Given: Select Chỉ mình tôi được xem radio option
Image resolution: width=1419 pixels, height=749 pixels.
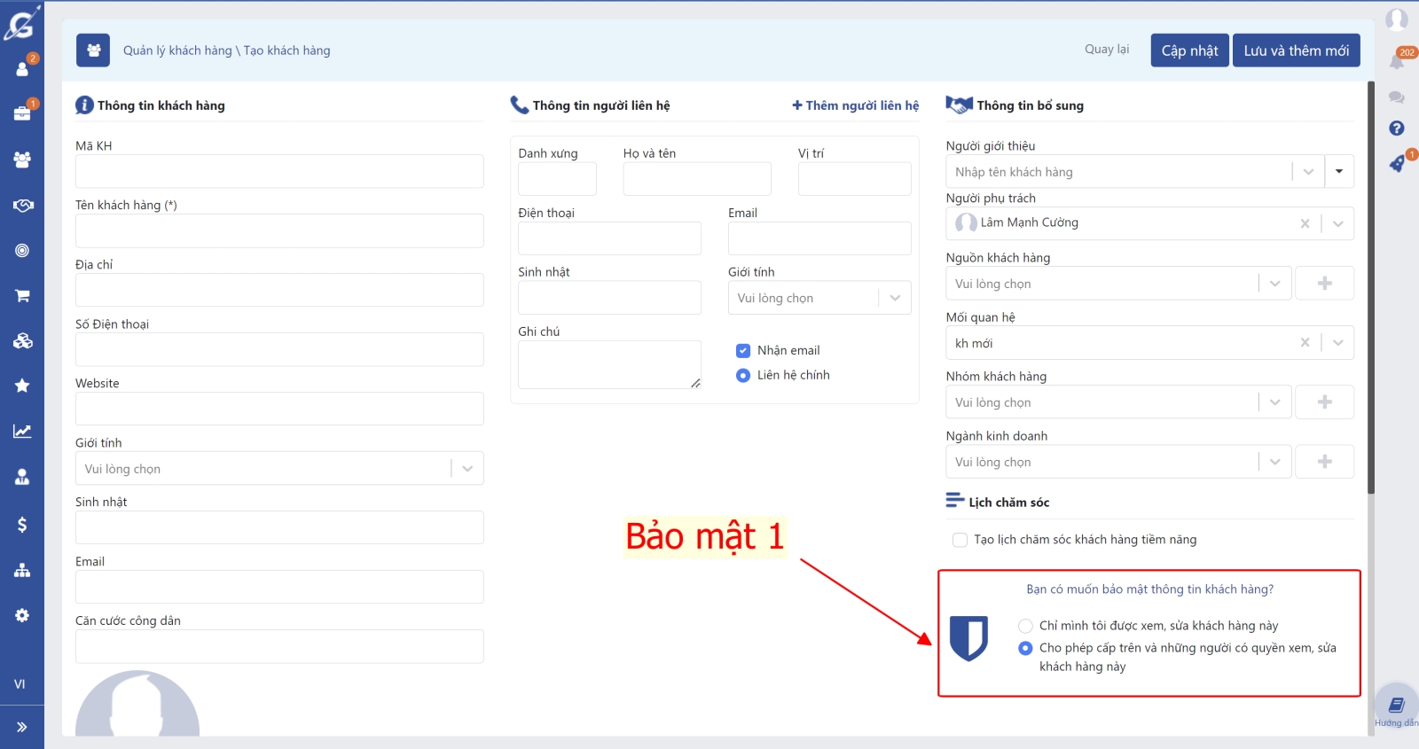Looking at the screenshot, I should pos(1025,626).
